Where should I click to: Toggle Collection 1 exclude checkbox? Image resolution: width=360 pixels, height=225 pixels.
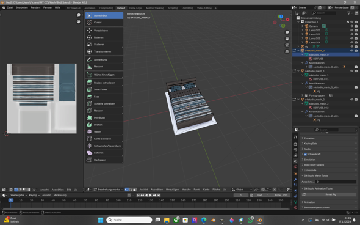point(348,22)
